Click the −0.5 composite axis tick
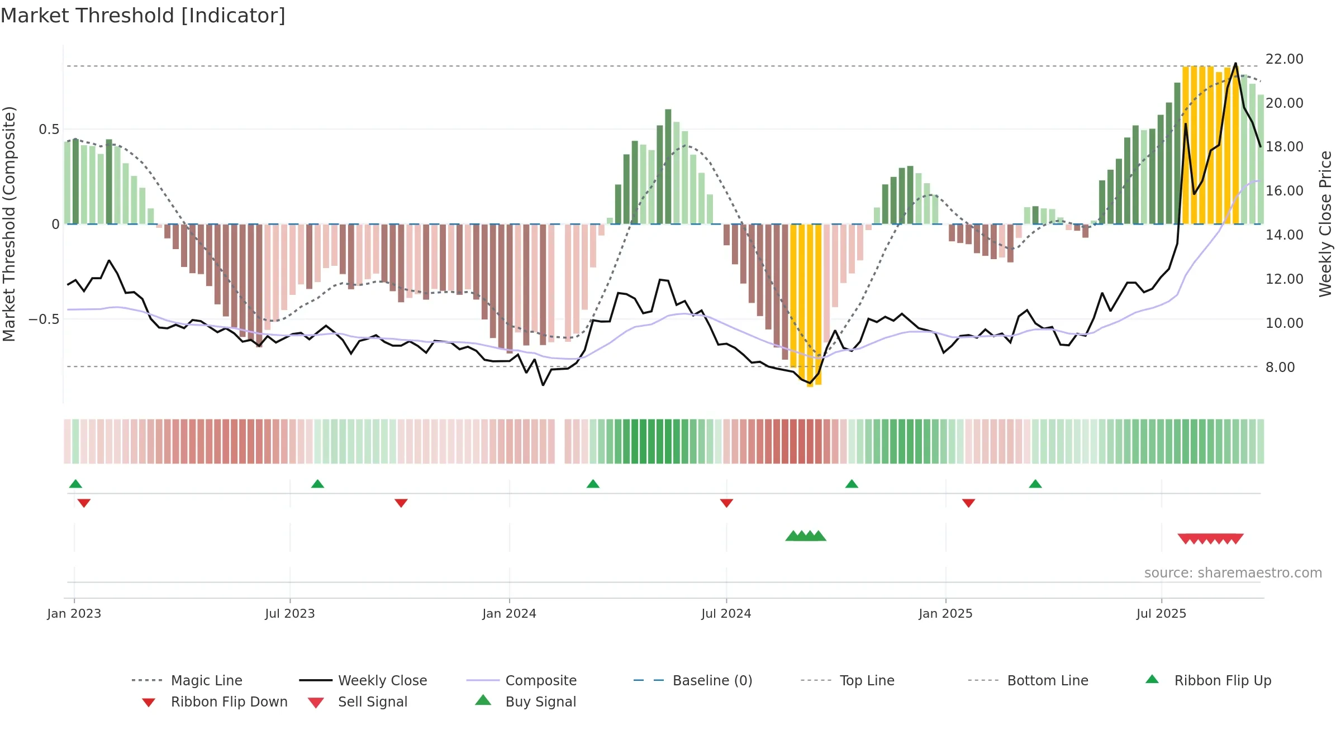Image resolution: width=1341 pixels, height=754 pixels. point(44,319)
